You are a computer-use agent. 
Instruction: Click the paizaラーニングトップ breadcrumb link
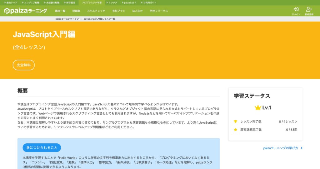coord(67,19)
